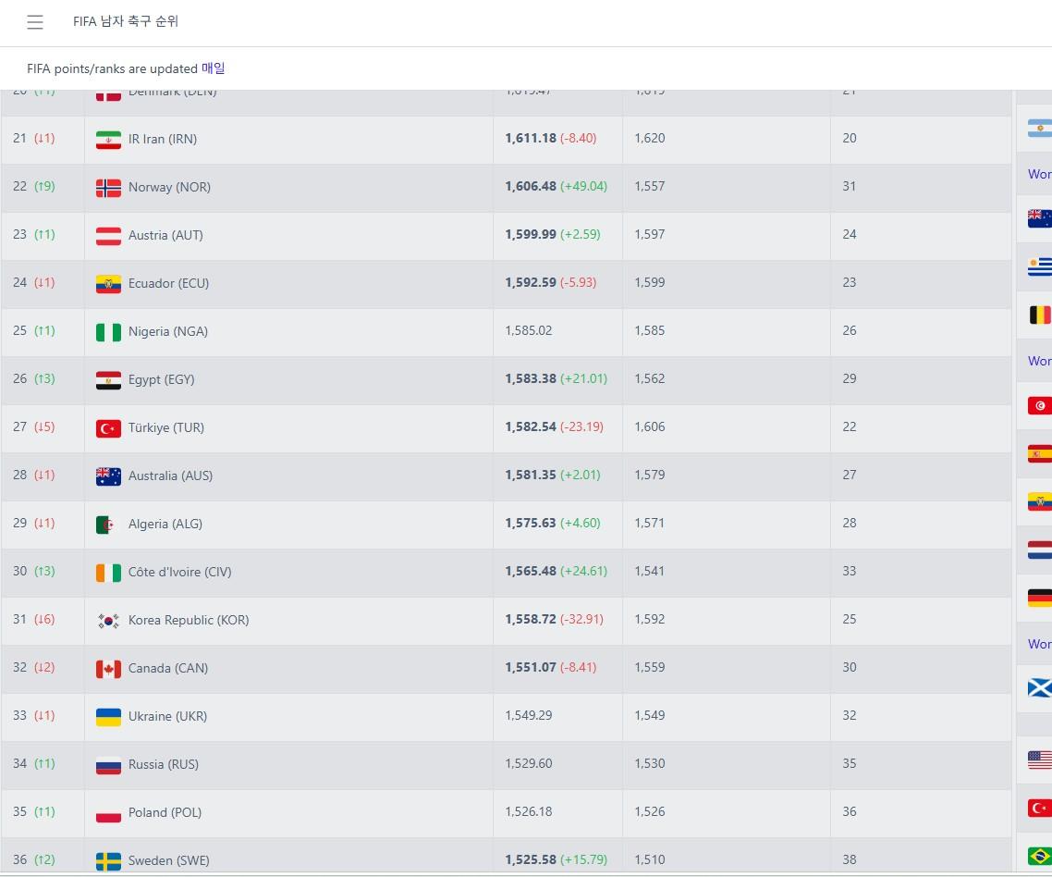1052x877 pixels.
Task: Click the Spain flag in right sidebar
Action: tap(1039, 454)
